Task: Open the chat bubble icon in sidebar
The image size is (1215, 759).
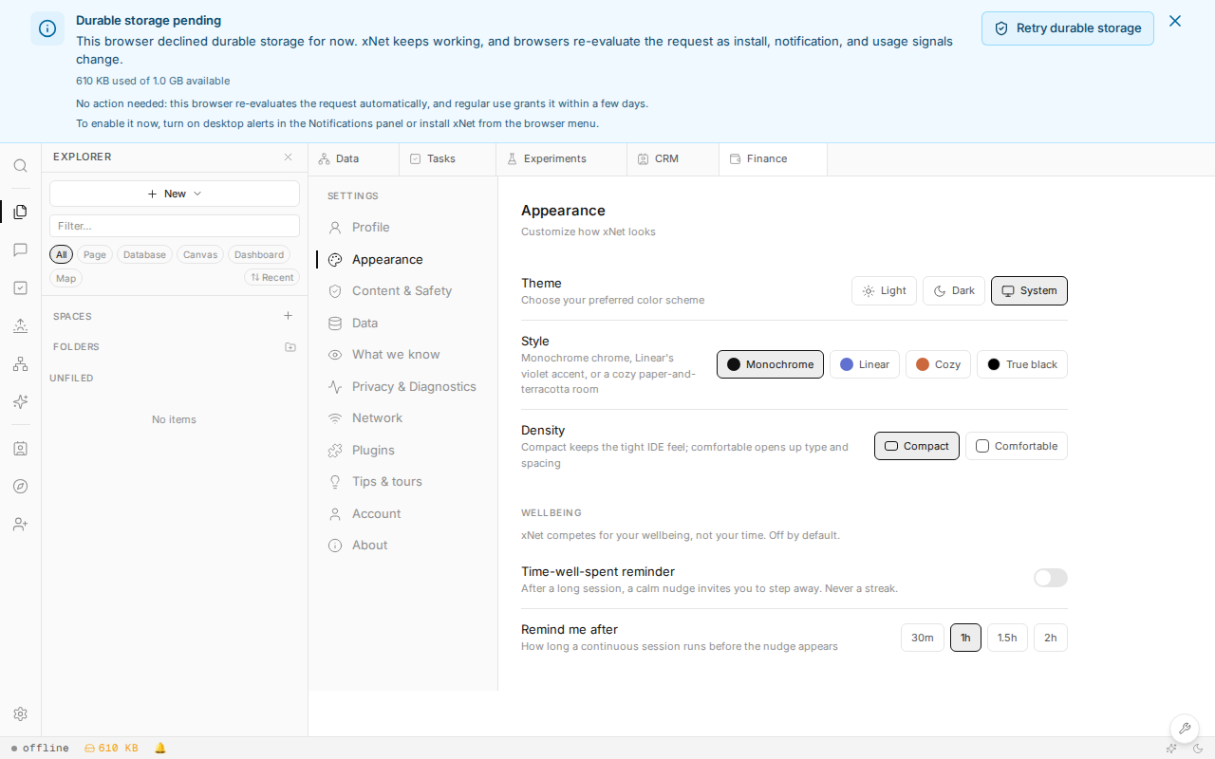Action: pyautogui.click(x=20, y=250)
